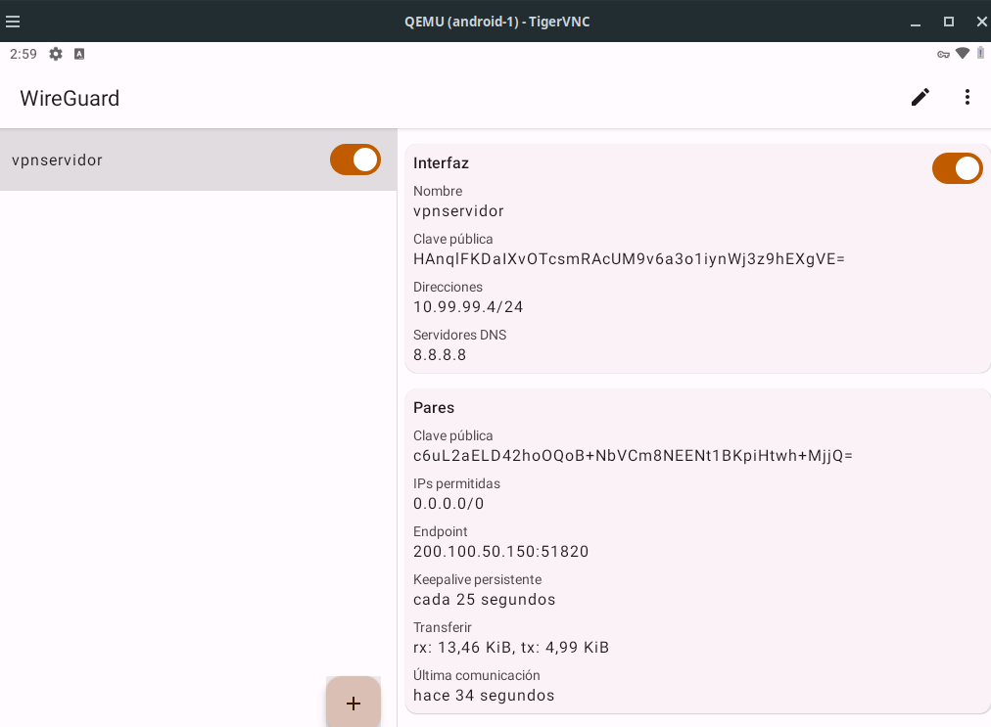The image size is (991, 727).
Task: Click the DNS server 8.8.8.8
Action: pyautogui.click(x=440, y=355)
